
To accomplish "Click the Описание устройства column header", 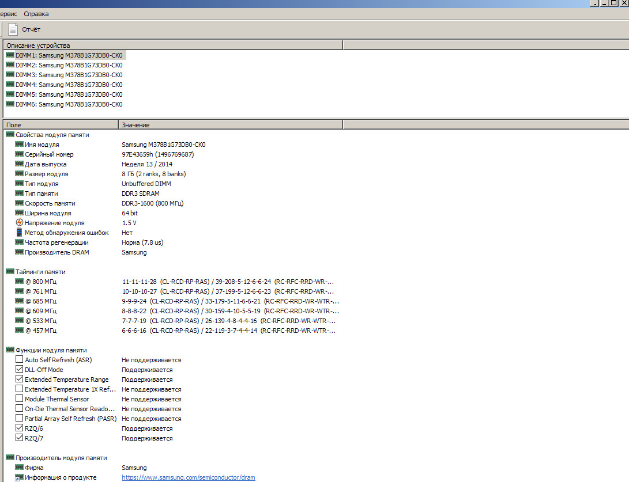I will [x=173, y=45].
